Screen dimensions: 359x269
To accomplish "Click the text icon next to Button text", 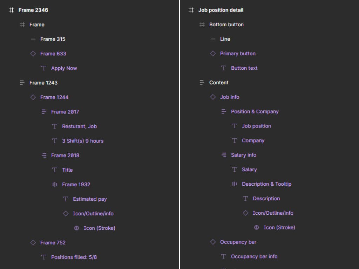I will point(224,68).
